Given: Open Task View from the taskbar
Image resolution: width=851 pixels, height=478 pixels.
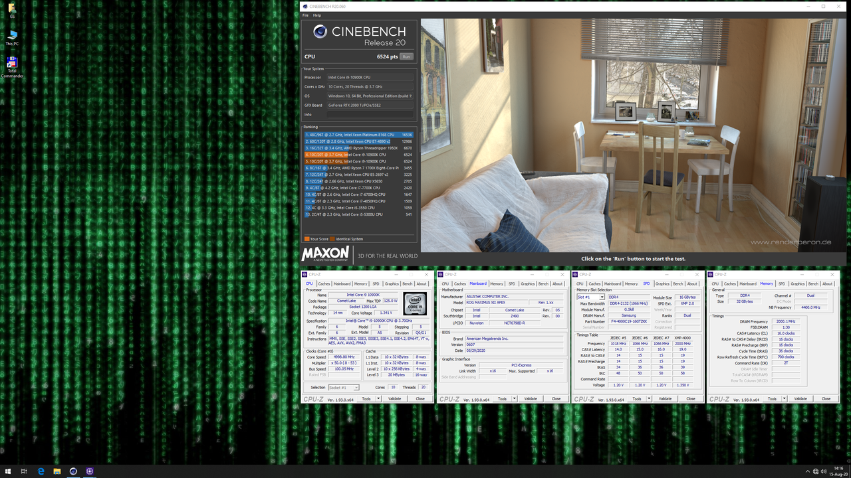Looking at the screenshot, I should 24,471.
